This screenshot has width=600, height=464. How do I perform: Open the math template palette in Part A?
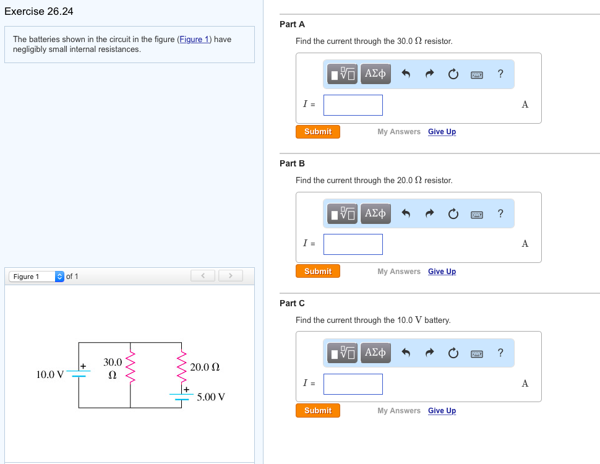[341, 74]
